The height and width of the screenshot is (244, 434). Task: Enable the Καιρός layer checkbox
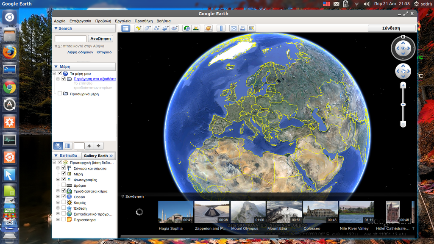64,202
